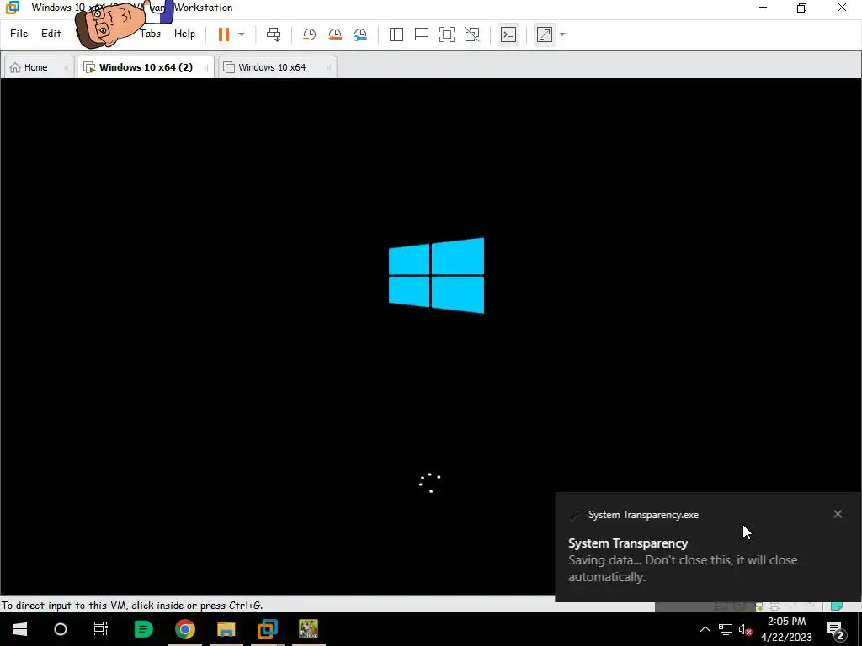Image resolution: width=862 pixels, height=646 pixels.
Task: Open Task View on the taskbar
Action: coord(101,629)
